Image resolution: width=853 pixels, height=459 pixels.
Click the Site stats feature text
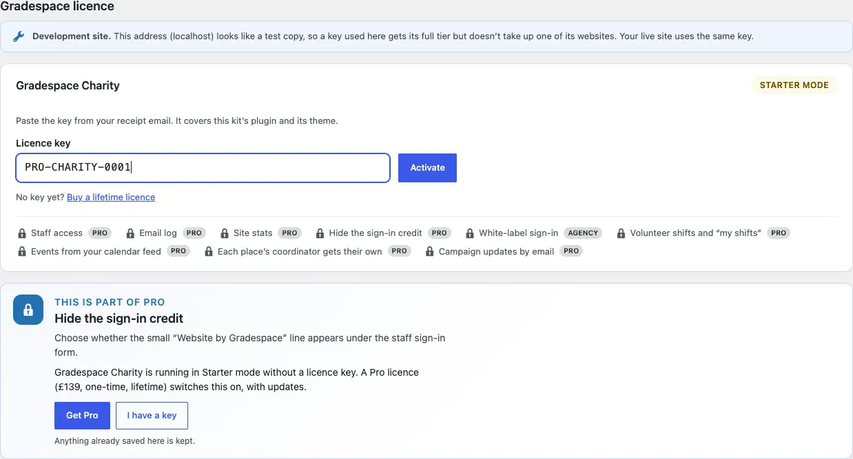pos(254,233)
